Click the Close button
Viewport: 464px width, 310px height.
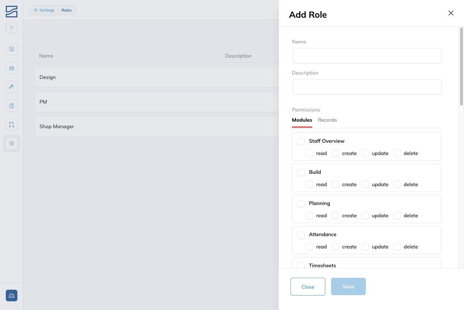(x=308, y=286)
